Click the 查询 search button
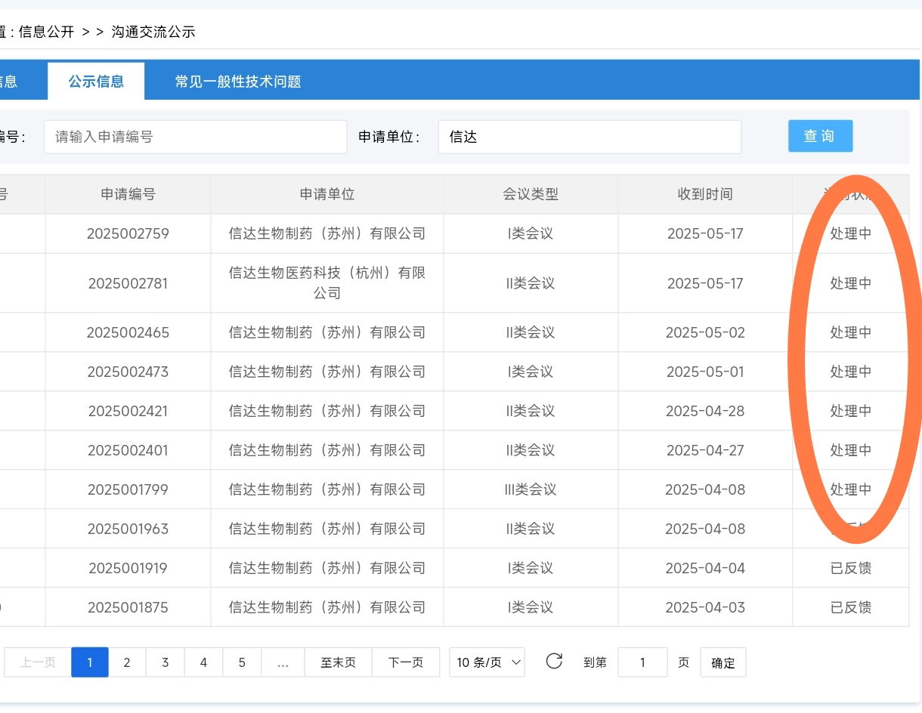 820,136
